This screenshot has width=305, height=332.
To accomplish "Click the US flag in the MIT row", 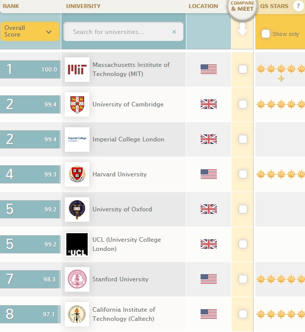I will [x=209, y=69].
